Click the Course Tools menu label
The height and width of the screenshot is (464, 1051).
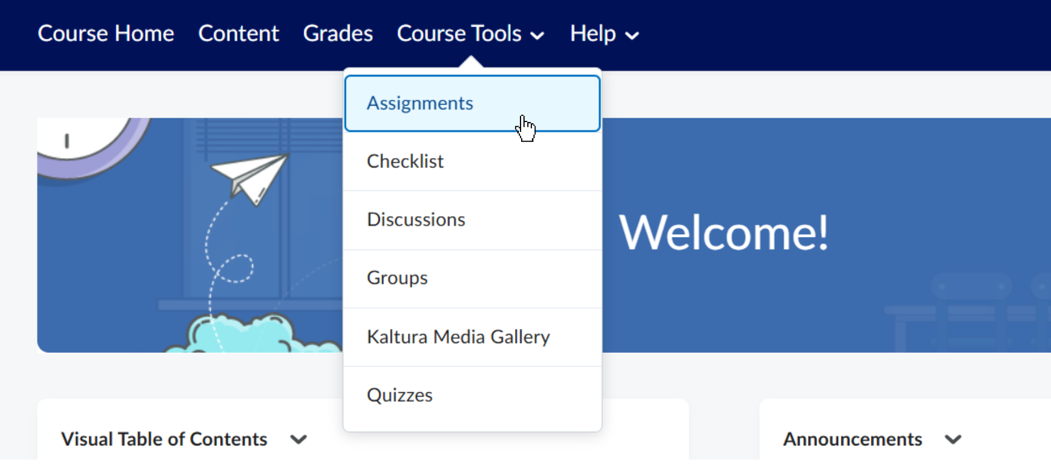coord(459,34)
